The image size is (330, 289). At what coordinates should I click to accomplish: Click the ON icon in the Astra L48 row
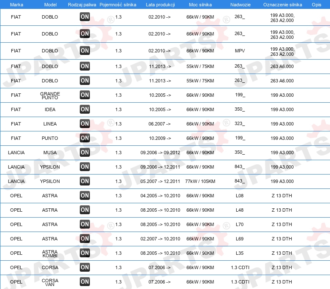pos(85,210)
